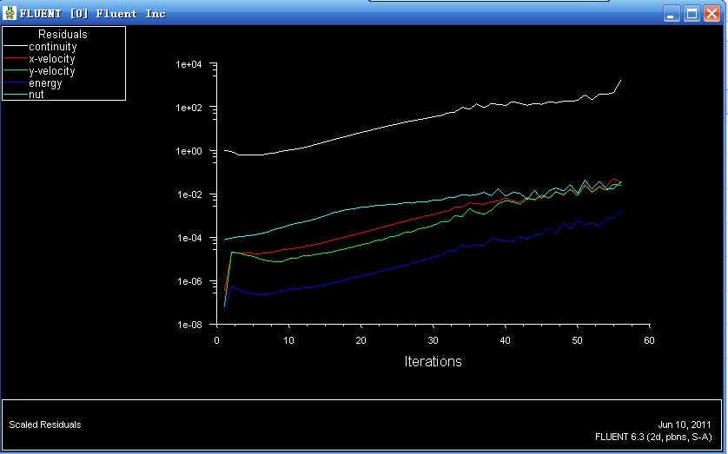
Task: Click the energy legend entry
Action: point(45,83)
